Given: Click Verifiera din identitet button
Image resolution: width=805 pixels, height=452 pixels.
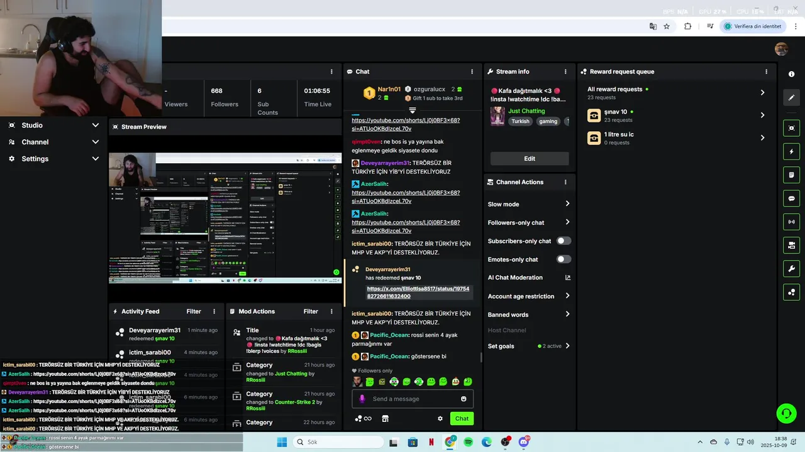Looking at the screenshot, I should coord(753,26).
